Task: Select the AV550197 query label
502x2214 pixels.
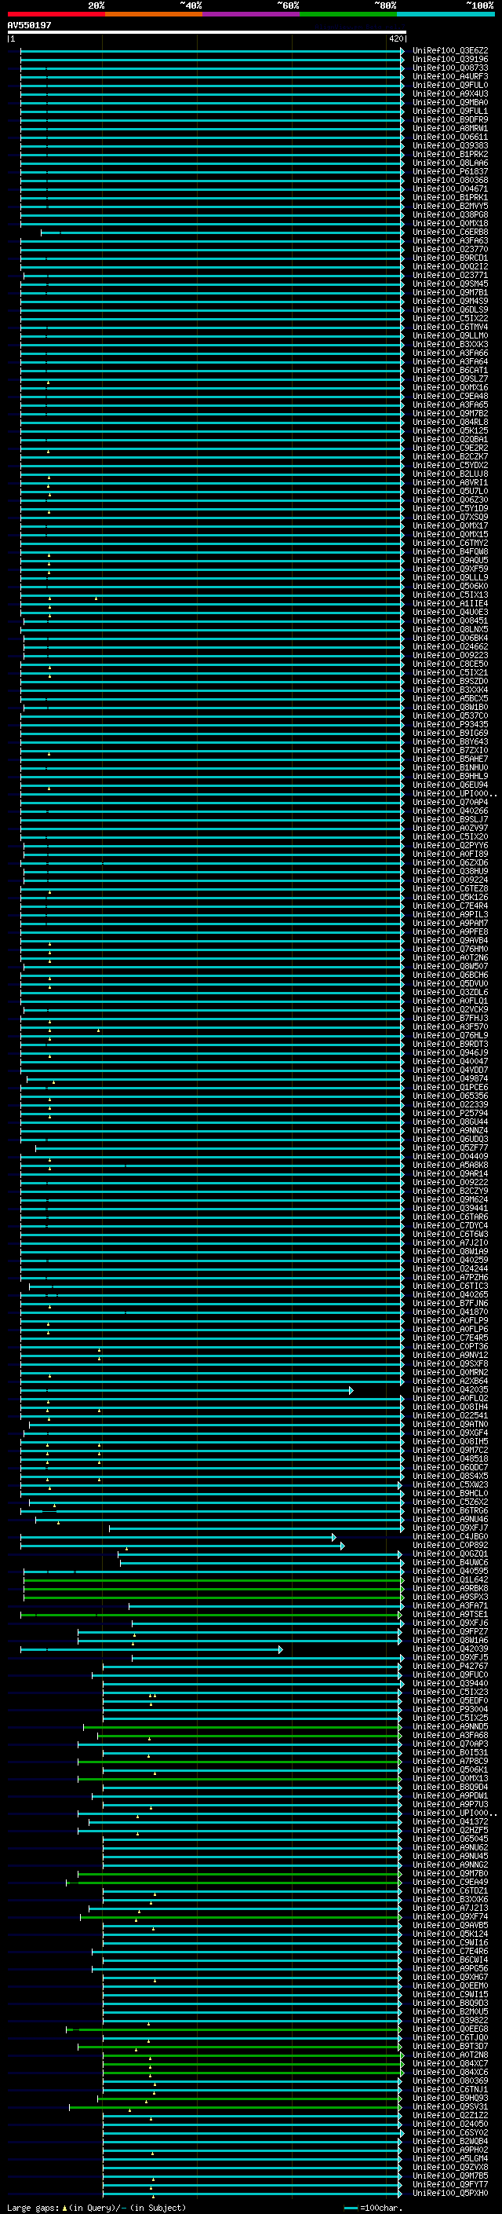Action: click(29, 25)
